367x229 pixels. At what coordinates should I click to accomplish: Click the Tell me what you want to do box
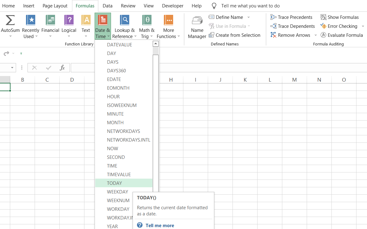pos(250,6)
